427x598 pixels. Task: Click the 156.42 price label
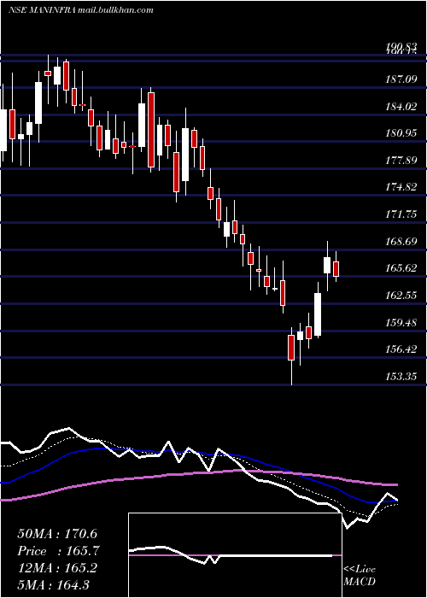tap(401, 349)
